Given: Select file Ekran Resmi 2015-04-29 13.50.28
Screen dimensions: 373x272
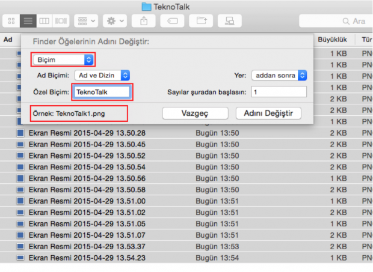Looking at the screenshot, I should click(x=87, y=133).
